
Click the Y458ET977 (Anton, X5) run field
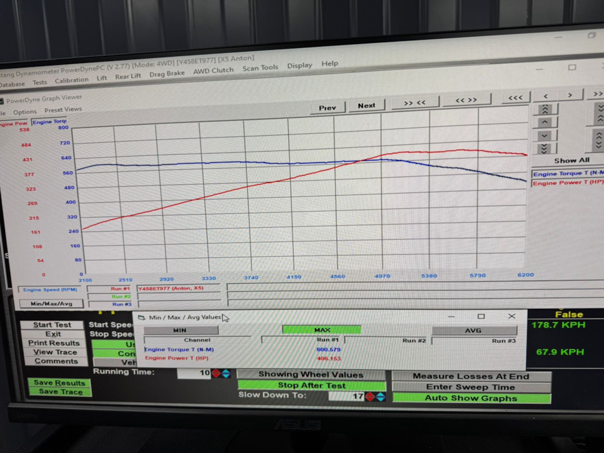pyautogui.click(x=178, y=288)
